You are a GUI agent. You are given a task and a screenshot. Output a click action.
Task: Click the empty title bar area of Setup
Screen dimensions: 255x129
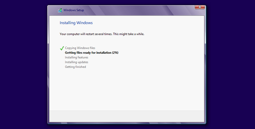pyautogui.click(x=138, y=11)
